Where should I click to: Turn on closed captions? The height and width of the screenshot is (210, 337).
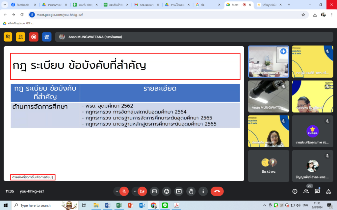pos(154,191)
